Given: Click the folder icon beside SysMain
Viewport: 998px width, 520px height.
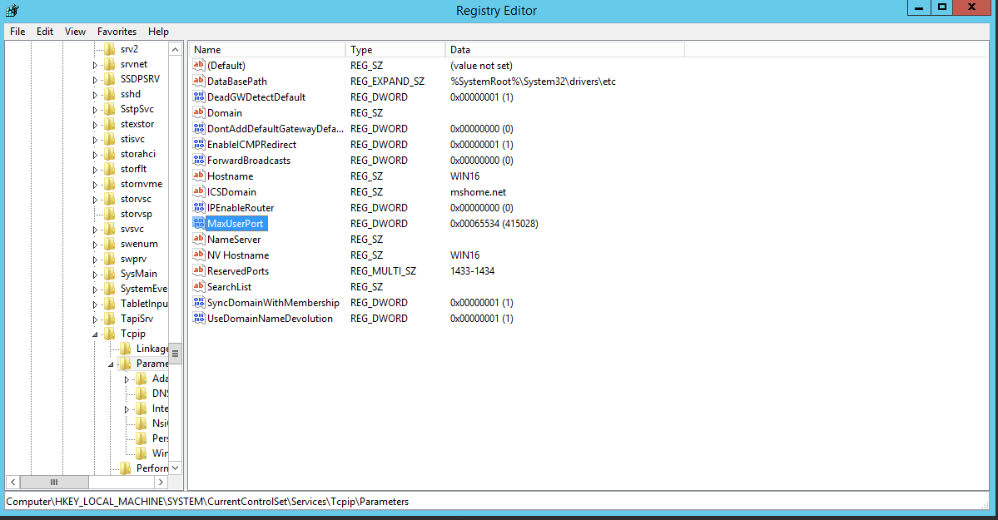Looking at the screenshot, I should [110, 274].
